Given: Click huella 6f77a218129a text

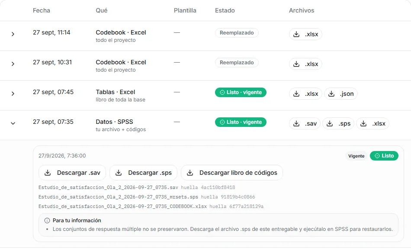Looking at the screenshot, I should (236, 207).
